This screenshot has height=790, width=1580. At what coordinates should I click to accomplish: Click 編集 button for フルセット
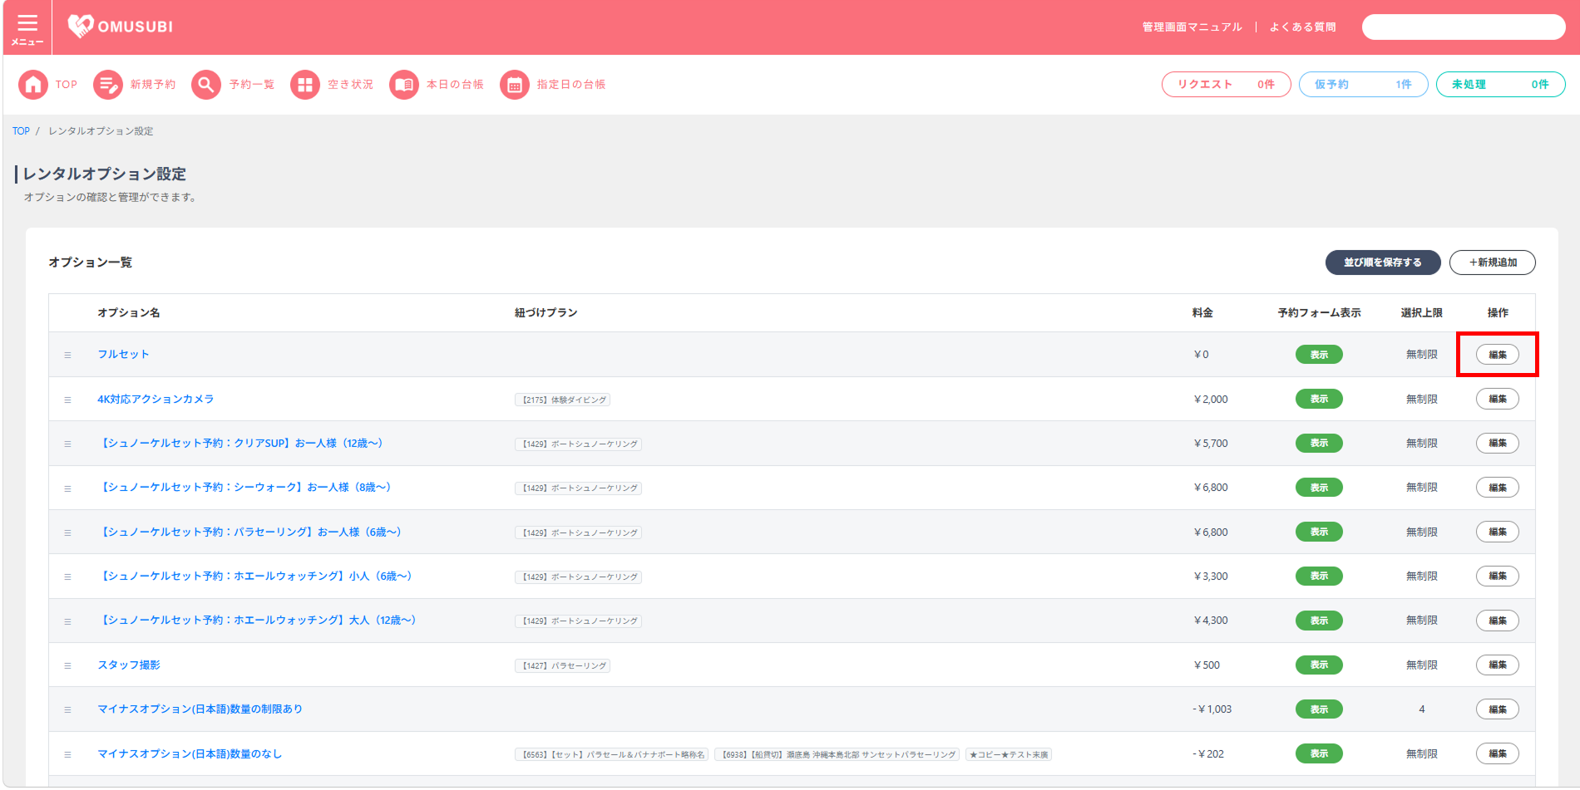[x=1497, y=355]
